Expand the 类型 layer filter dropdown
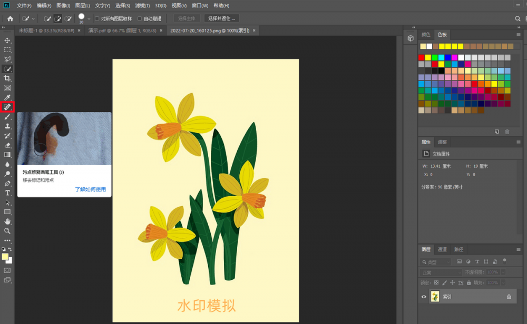527x324 pixels. (435, 261)
